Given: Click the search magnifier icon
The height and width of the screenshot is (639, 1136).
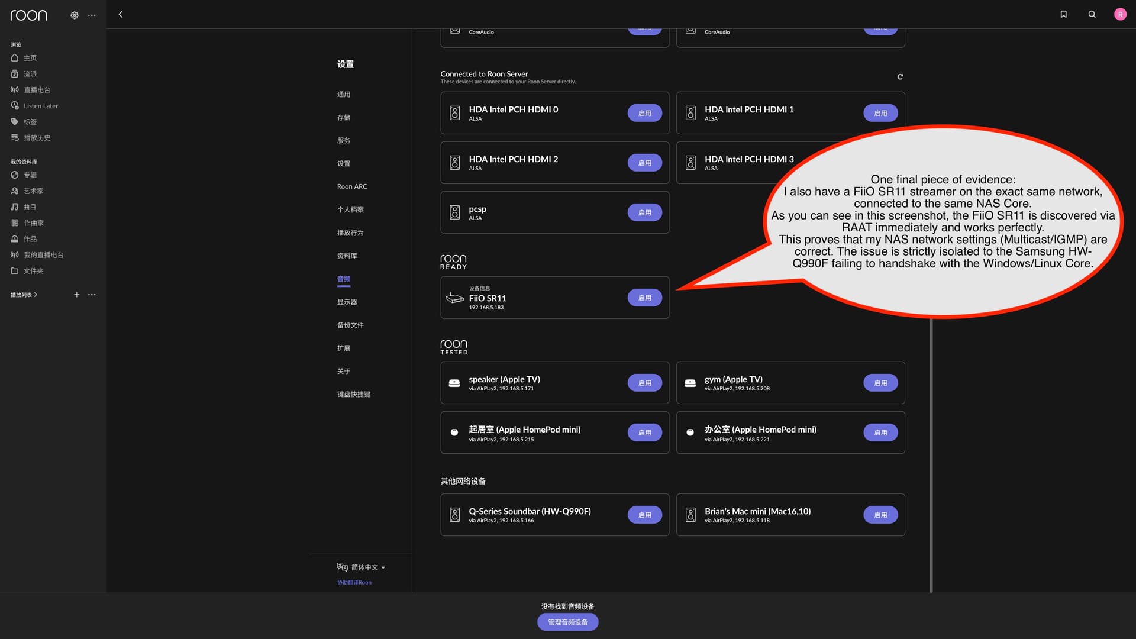Looking at the screenshot, I should click(1092, 14).
